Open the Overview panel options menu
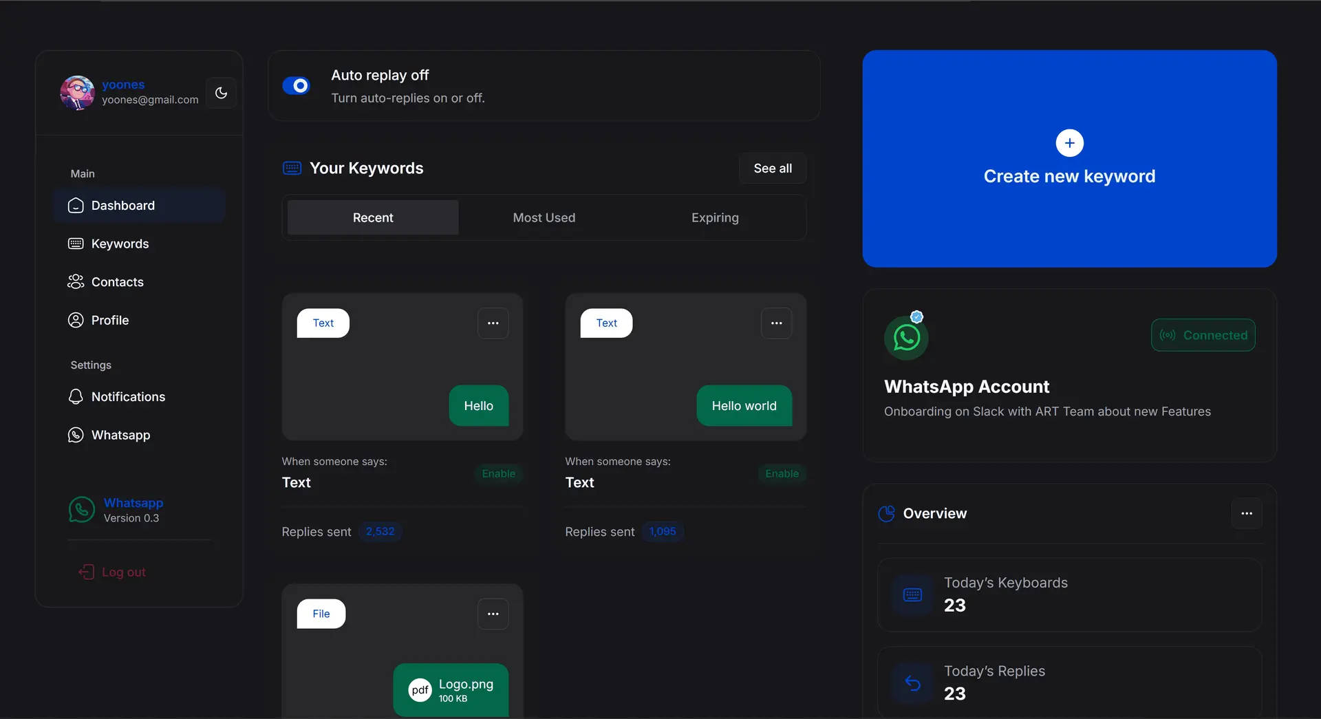The image size is (1321, 719). [1247, 514]
